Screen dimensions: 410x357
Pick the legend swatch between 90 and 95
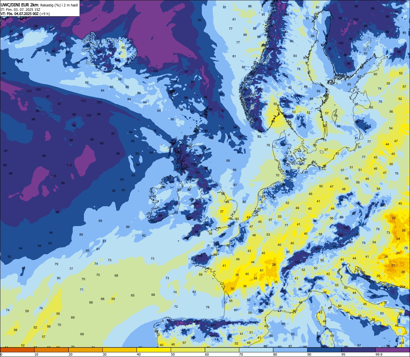(324, 350)
